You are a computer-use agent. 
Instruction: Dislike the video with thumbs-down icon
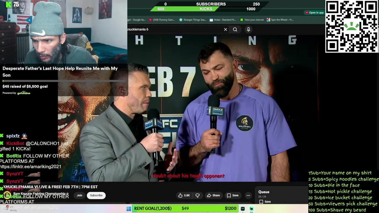tap(197, 195)
